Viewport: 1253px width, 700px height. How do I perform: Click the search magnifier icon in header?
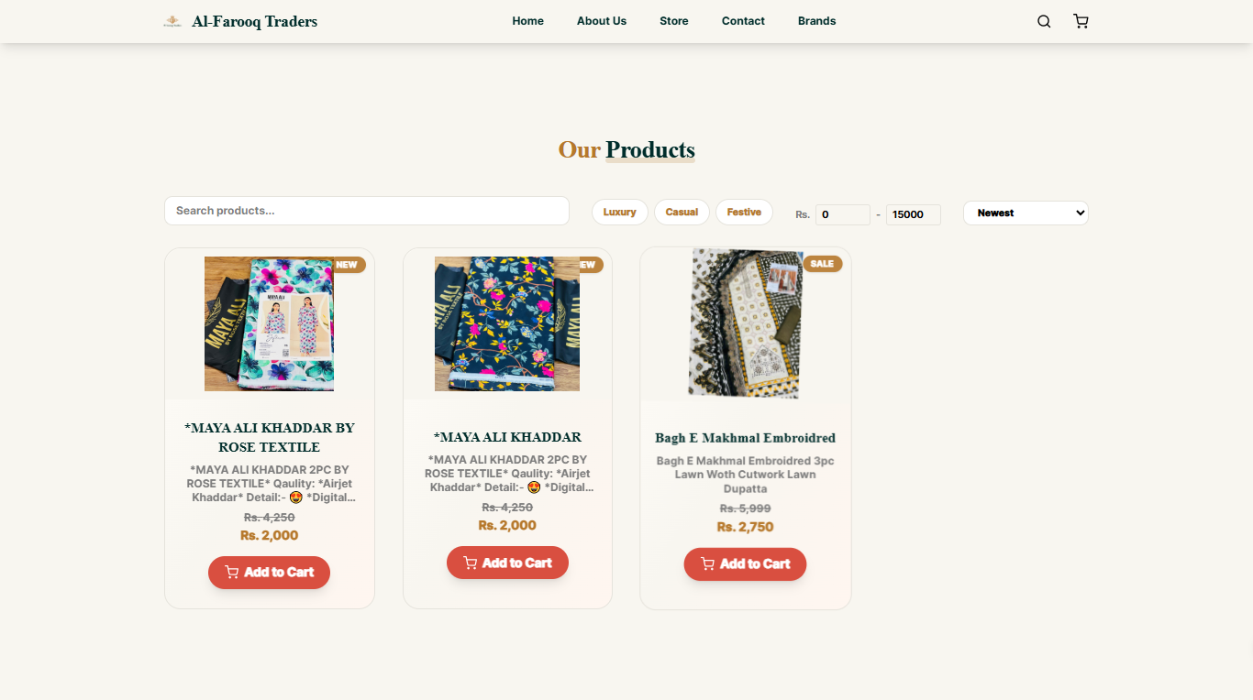(1044, 21)
